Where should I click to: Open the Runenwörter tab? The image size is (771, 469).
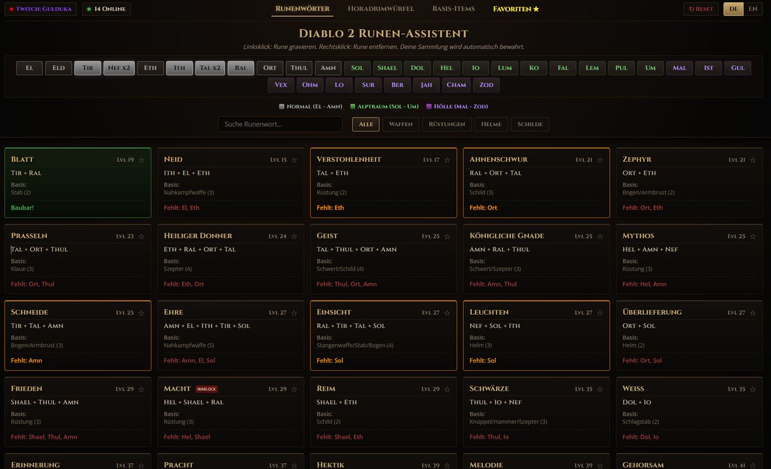(303, 9)
